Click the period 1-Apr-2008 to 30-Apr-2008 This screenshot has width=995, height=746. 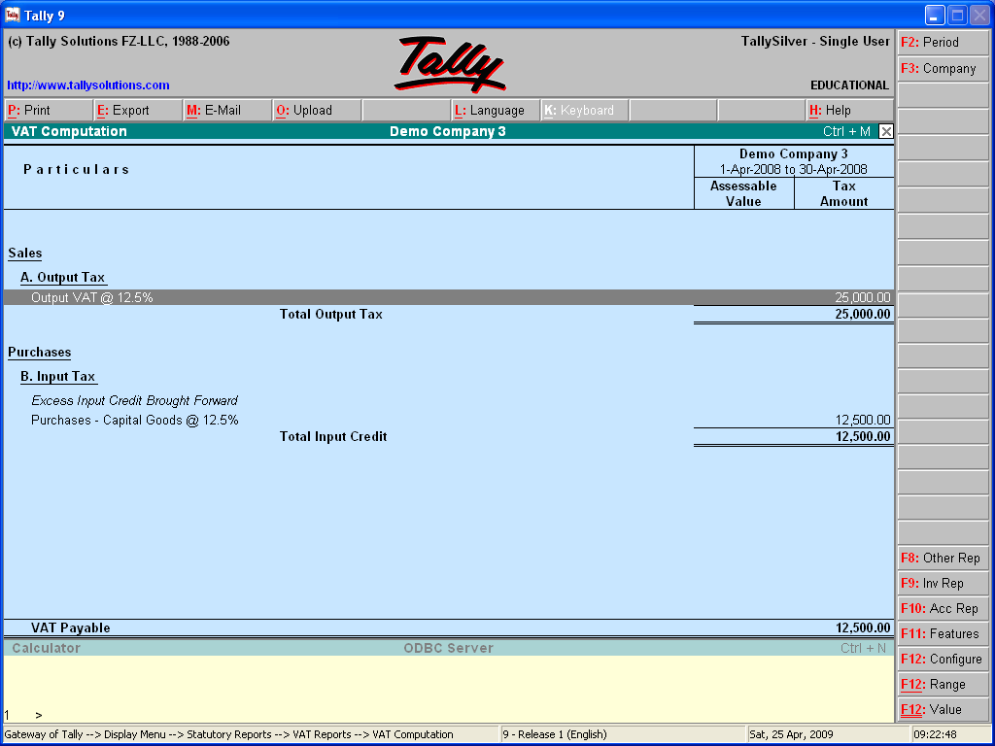click(x=793, y=169)
